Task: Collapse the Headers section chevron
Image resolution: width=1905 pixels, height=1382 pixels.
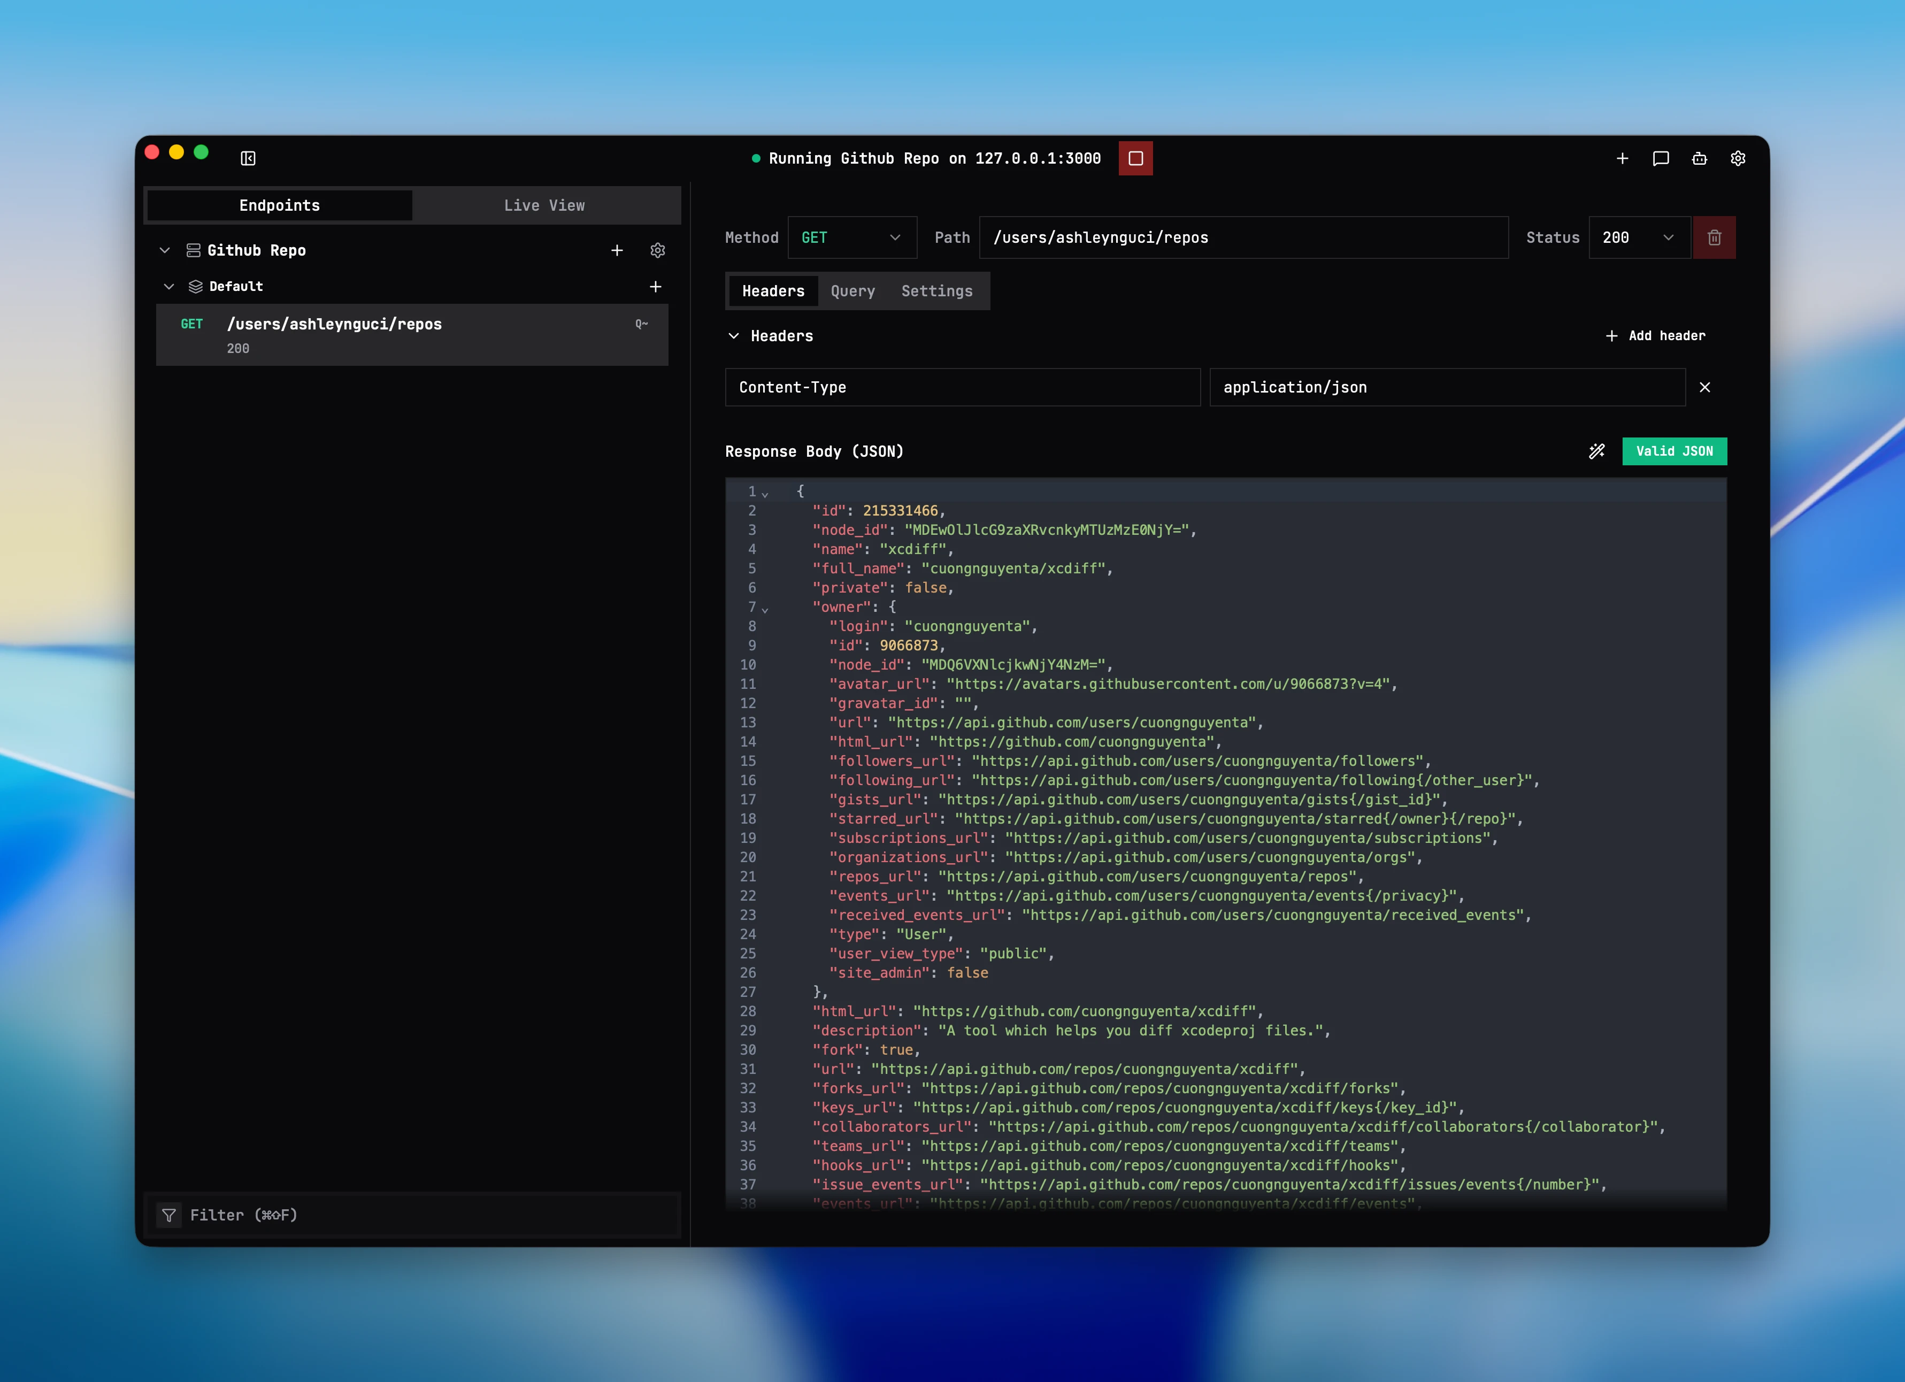Action: click(733, 336)
